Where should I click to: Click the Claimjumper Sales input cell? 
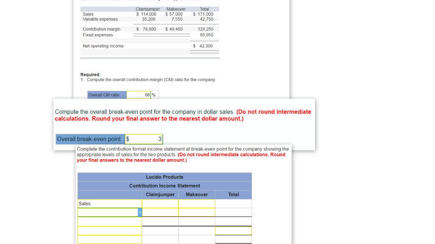pyautogui.click(x=160, y=204)
